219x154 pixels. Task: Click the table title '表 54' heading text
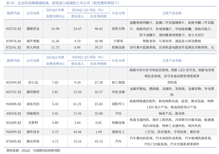63,3
